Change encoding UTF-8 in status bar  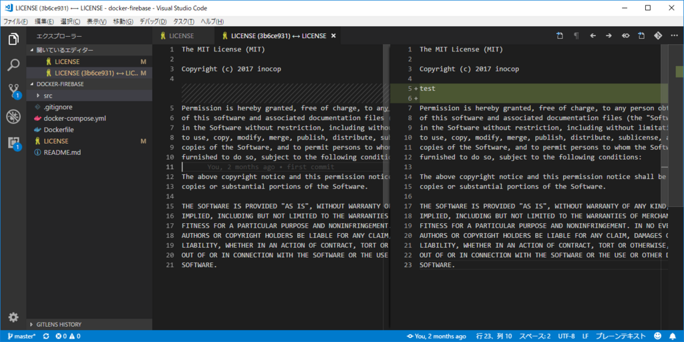pos(566,337)
